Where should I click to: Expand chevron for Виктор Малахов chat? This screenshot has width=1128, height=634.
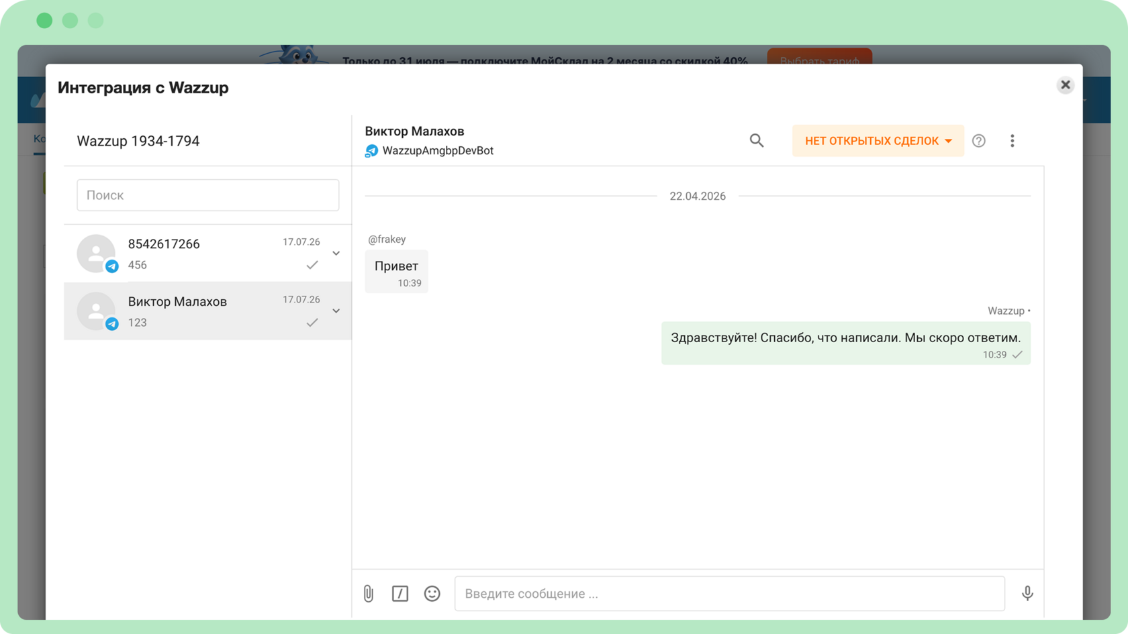[x=336, y=311]
